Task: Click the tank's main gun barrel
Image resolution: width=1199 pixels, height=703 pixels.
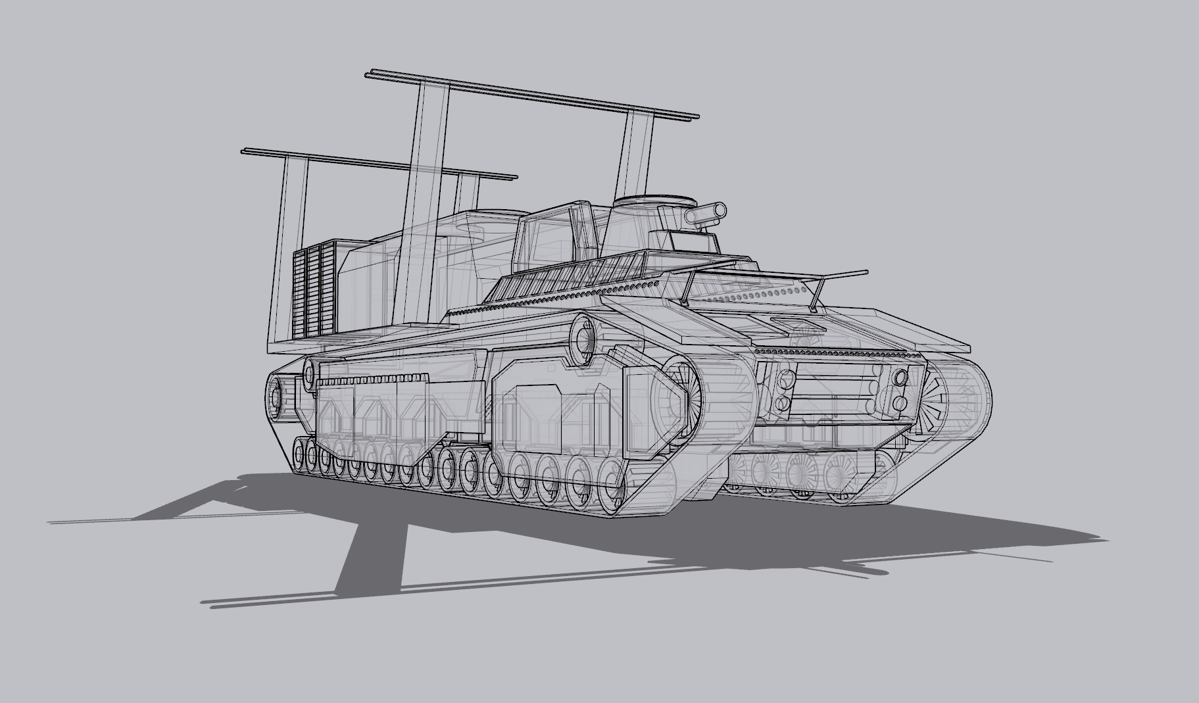Action: [x=705, y=214]
